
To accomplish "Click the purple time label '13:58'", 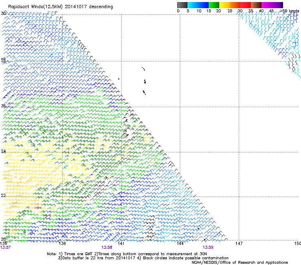I will coord(107,247).
